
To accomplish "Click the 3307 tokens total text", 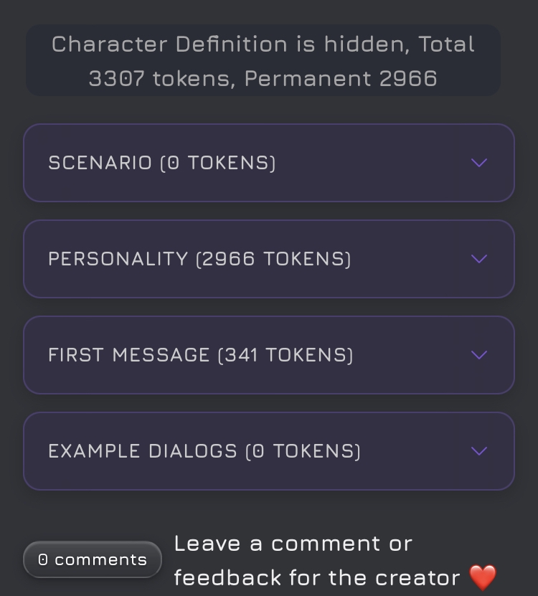I will coord(161,78).
